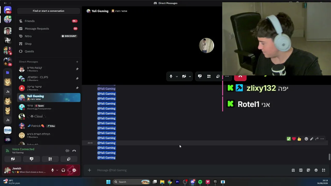Viewport: 331px width, 186px height.
Task: Open output device options in user panel
Action: (x=68, y=170)
